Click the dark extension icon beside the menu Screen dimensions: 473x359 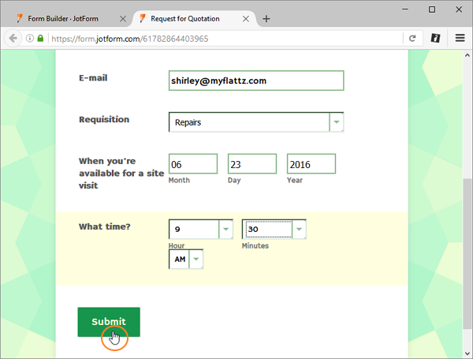[x=435, y=37]
